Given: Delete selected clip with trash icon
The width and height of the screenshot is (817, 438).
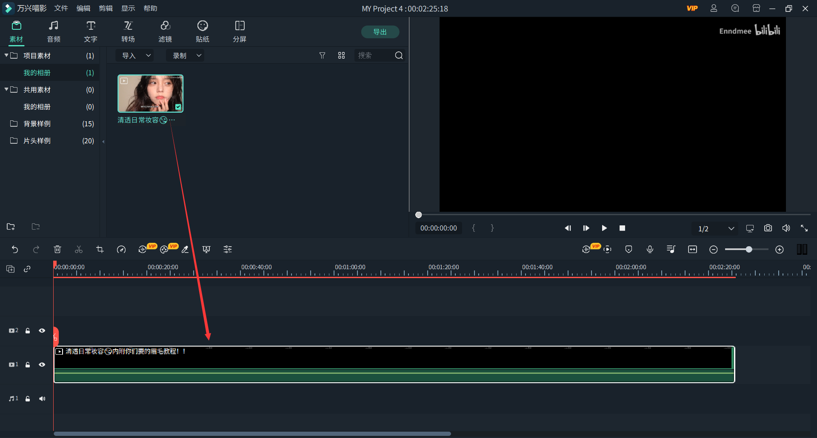Looking at the screenshot, I should pos(57,250).
